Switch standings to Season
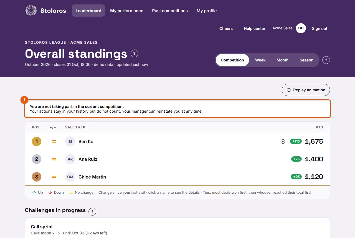The height and width of the screenshot is (238, 355). (x=306, y=60)
